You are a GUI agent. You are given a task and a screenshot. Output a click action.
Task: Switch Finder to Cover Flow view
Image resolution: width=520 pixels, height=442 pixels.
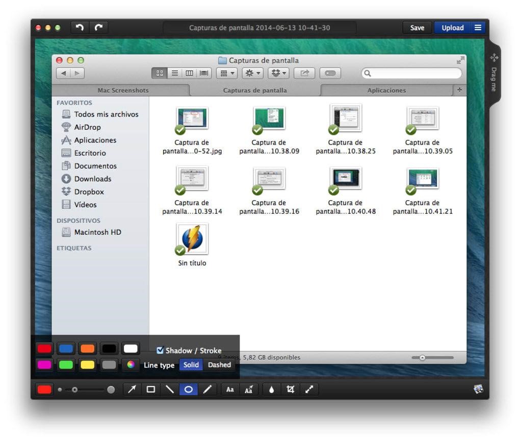click(x=204, y=73)
